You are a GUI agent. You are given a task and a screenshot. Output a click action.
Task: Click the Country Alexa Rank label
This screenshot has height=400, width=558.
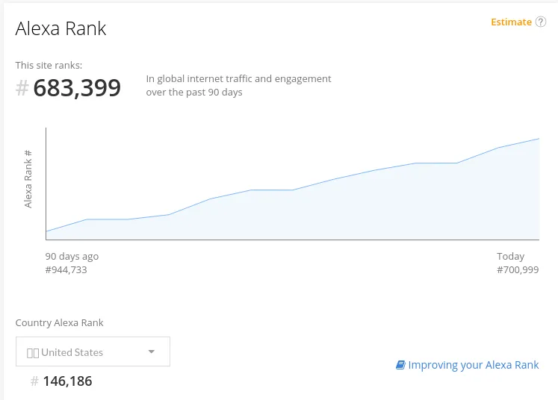click(60, 323)
